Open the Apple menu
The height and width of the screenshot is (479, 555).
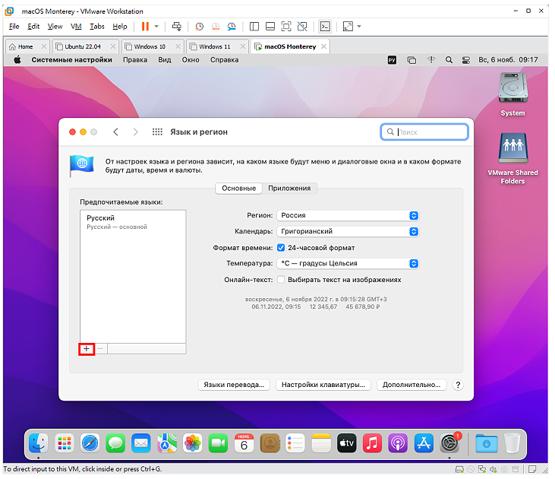coord(17,60)
